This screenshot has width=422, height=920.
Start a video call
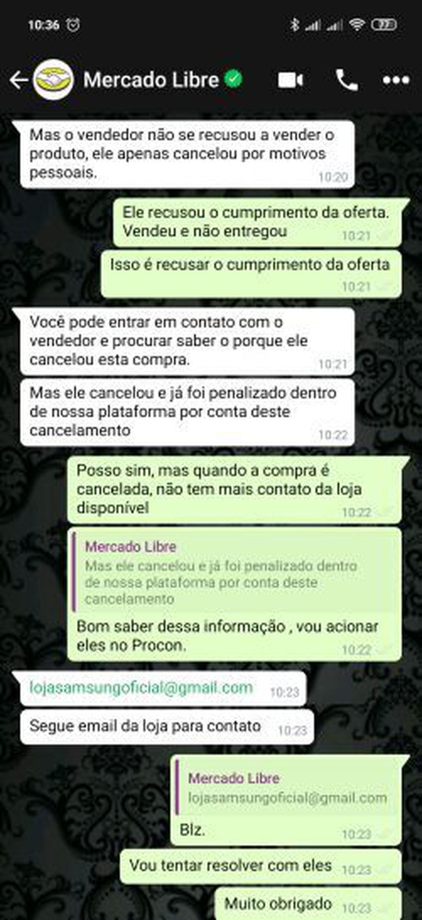(290, 80)
